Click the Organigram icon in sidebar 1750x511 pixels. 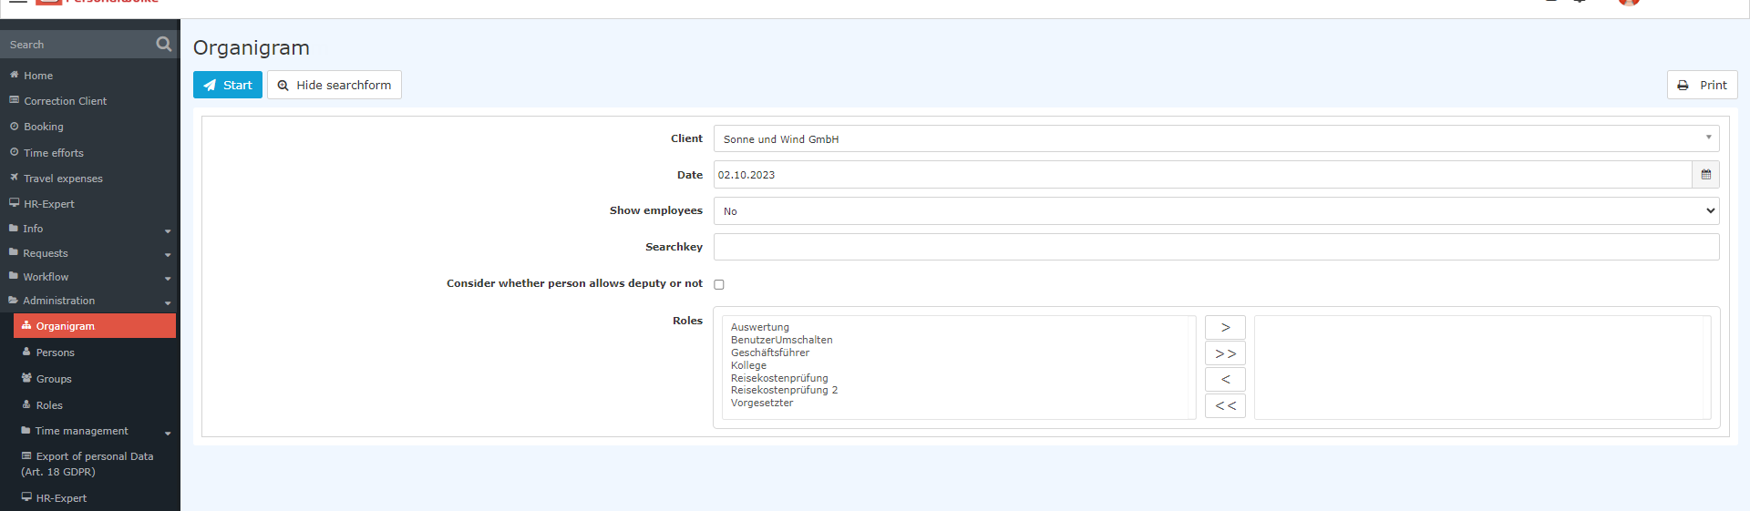tap(26, 325)
